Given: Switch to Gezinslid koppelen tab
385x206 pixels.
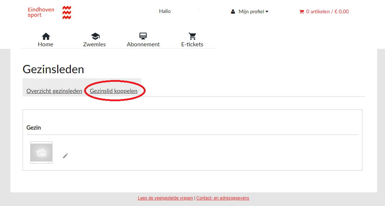Looking at the screenshot, I should pos(114,91).
